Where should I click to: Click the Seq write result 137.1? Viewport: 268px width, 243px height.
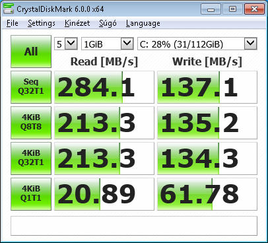coord(207,87)
